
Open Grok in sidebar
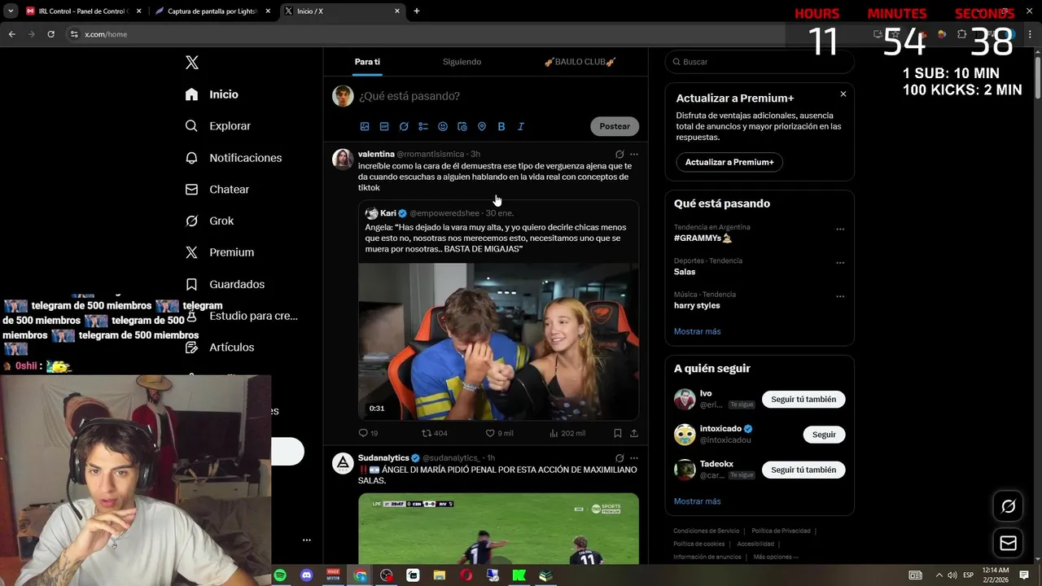click(x=209, y=221)
